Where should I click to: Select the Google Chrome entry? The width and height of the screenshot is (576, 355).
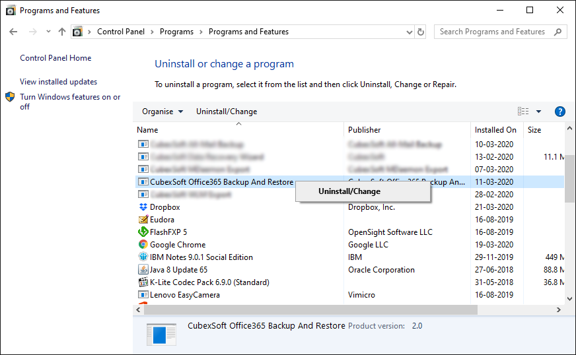tap(178, 245)
